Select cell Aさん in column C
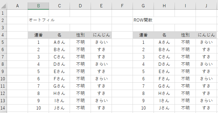The width and height of the screenshot is (218, 113). 59,42
